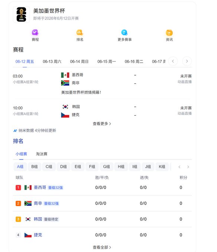Switch to the 淘汰赛 ranking tab
The image size is (217, 252).
[42, 154]
